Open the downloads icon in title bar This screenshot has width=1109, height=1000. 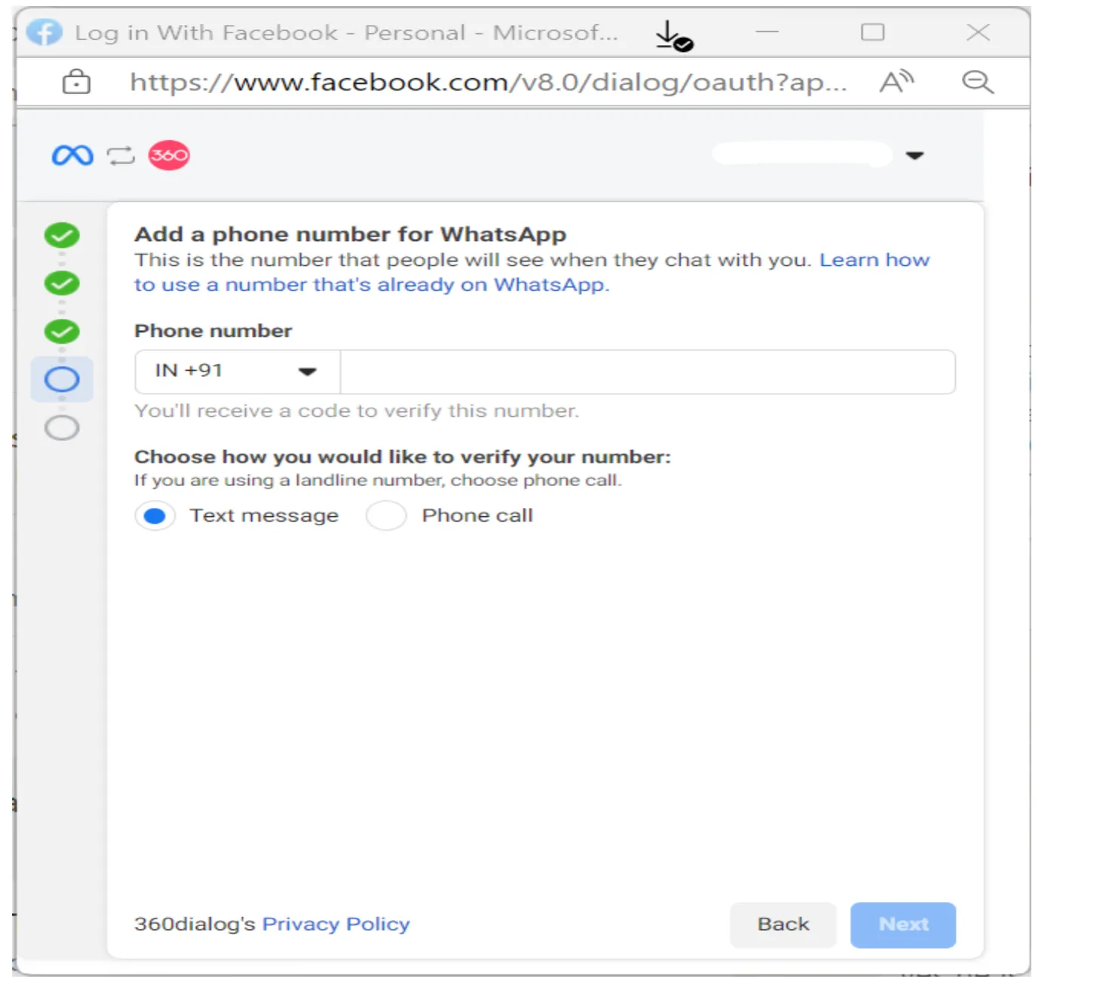(673, 35)
